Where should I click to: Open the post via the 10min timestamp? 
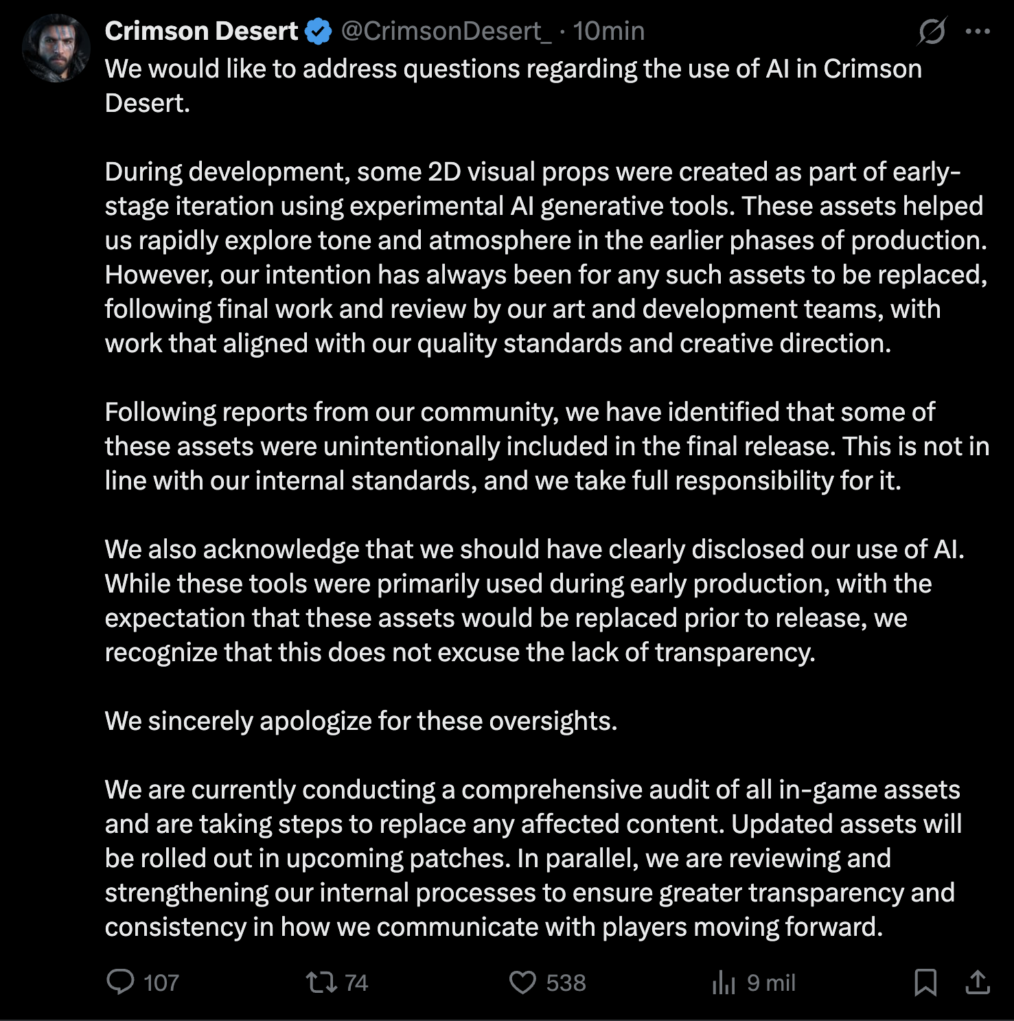pos(609,31)
